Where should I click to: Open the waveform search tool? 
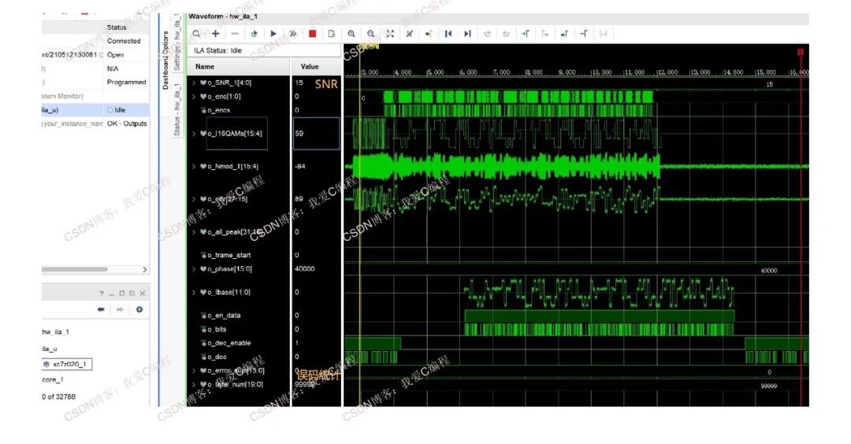(x=196, y=34)
